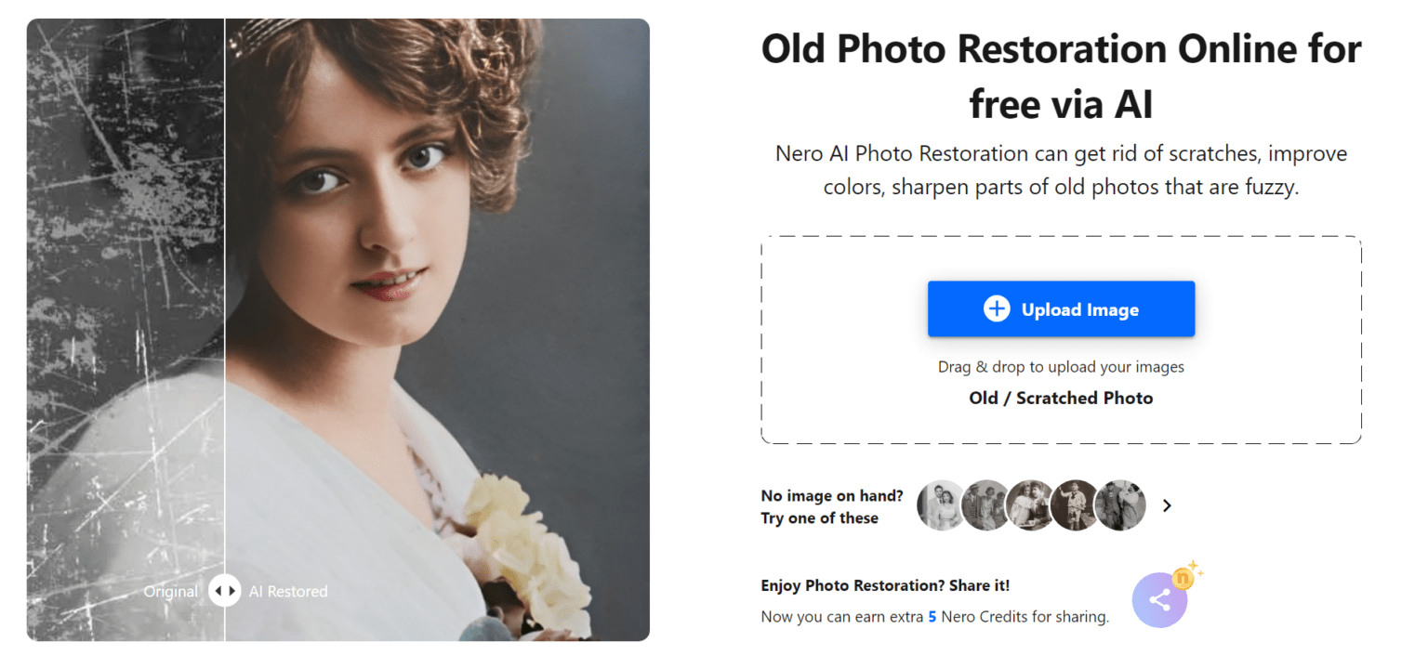Click the blue 5 Nero Credits link
The height and width of the screenshot is (668, 1428).
(x=932, y=616)
